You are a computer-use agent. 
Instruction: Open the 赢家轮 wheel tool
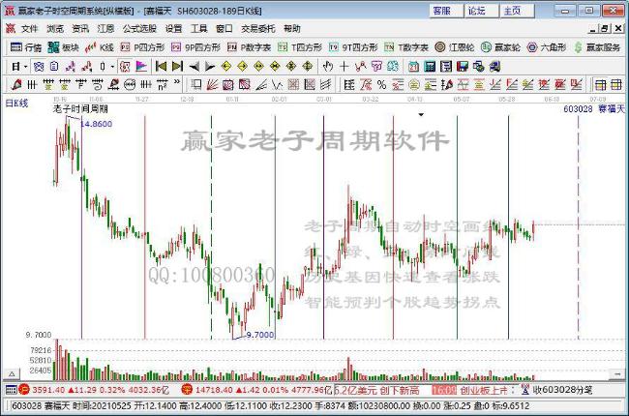(501, 47)
